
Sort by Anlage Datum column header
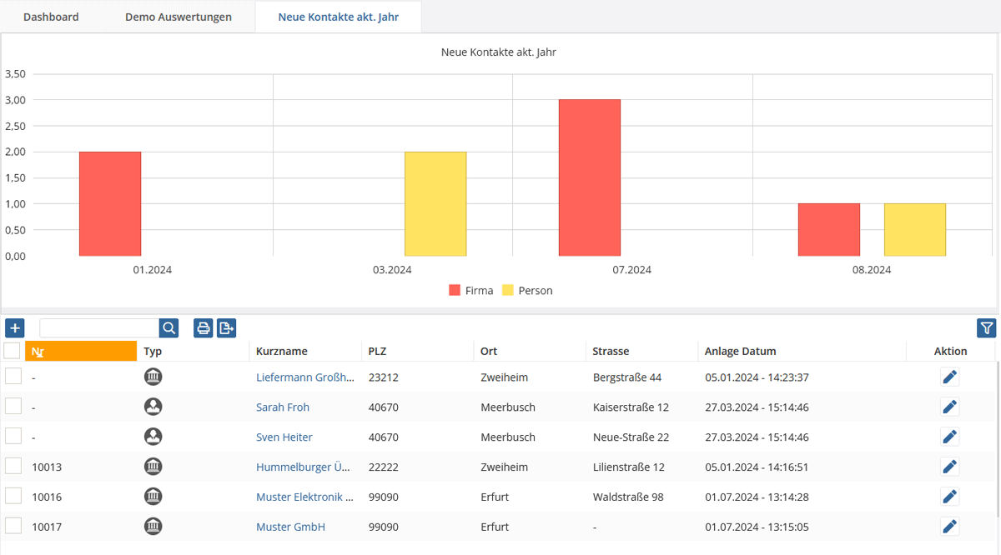coord(740,351)
